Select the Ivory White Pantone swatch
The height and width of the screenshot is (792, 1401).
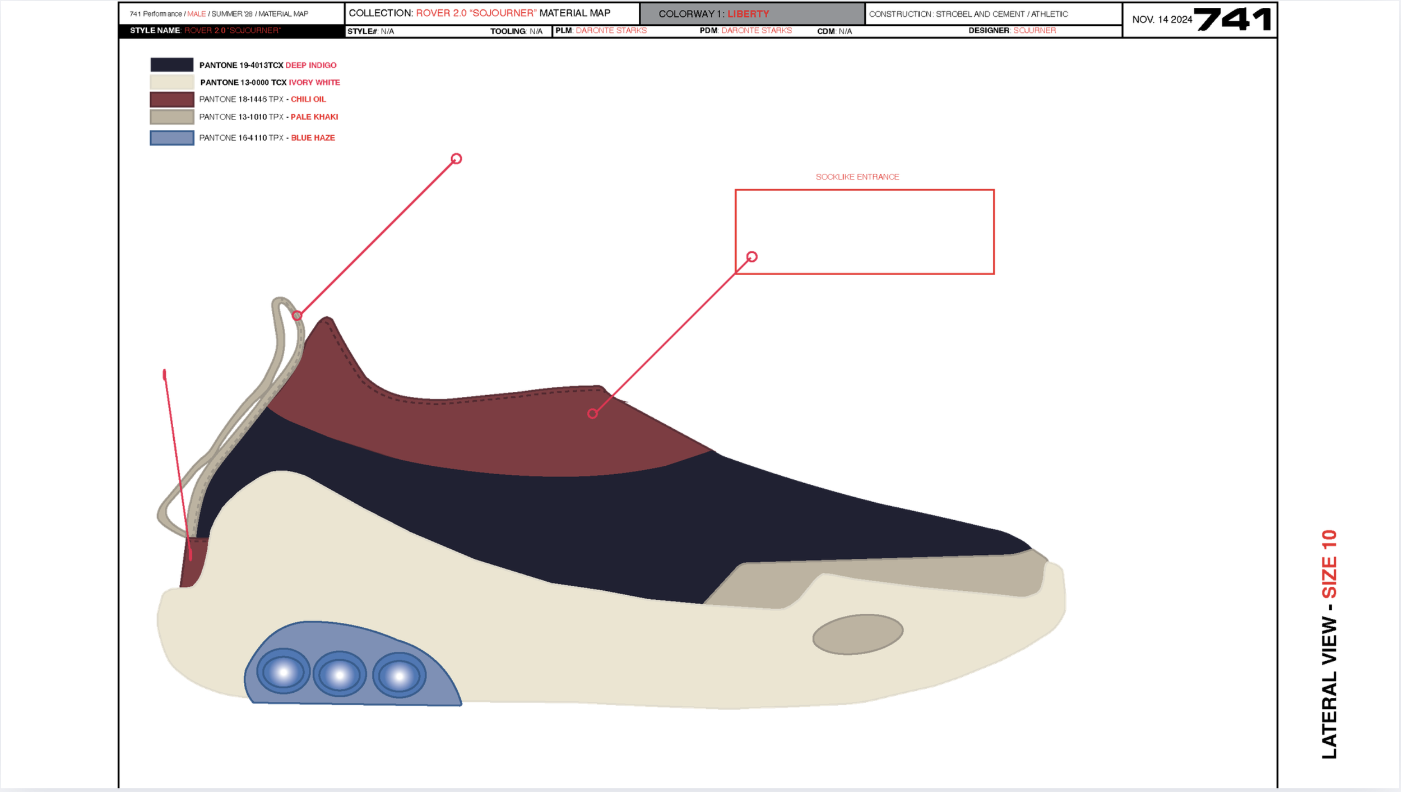pos(171,82)
